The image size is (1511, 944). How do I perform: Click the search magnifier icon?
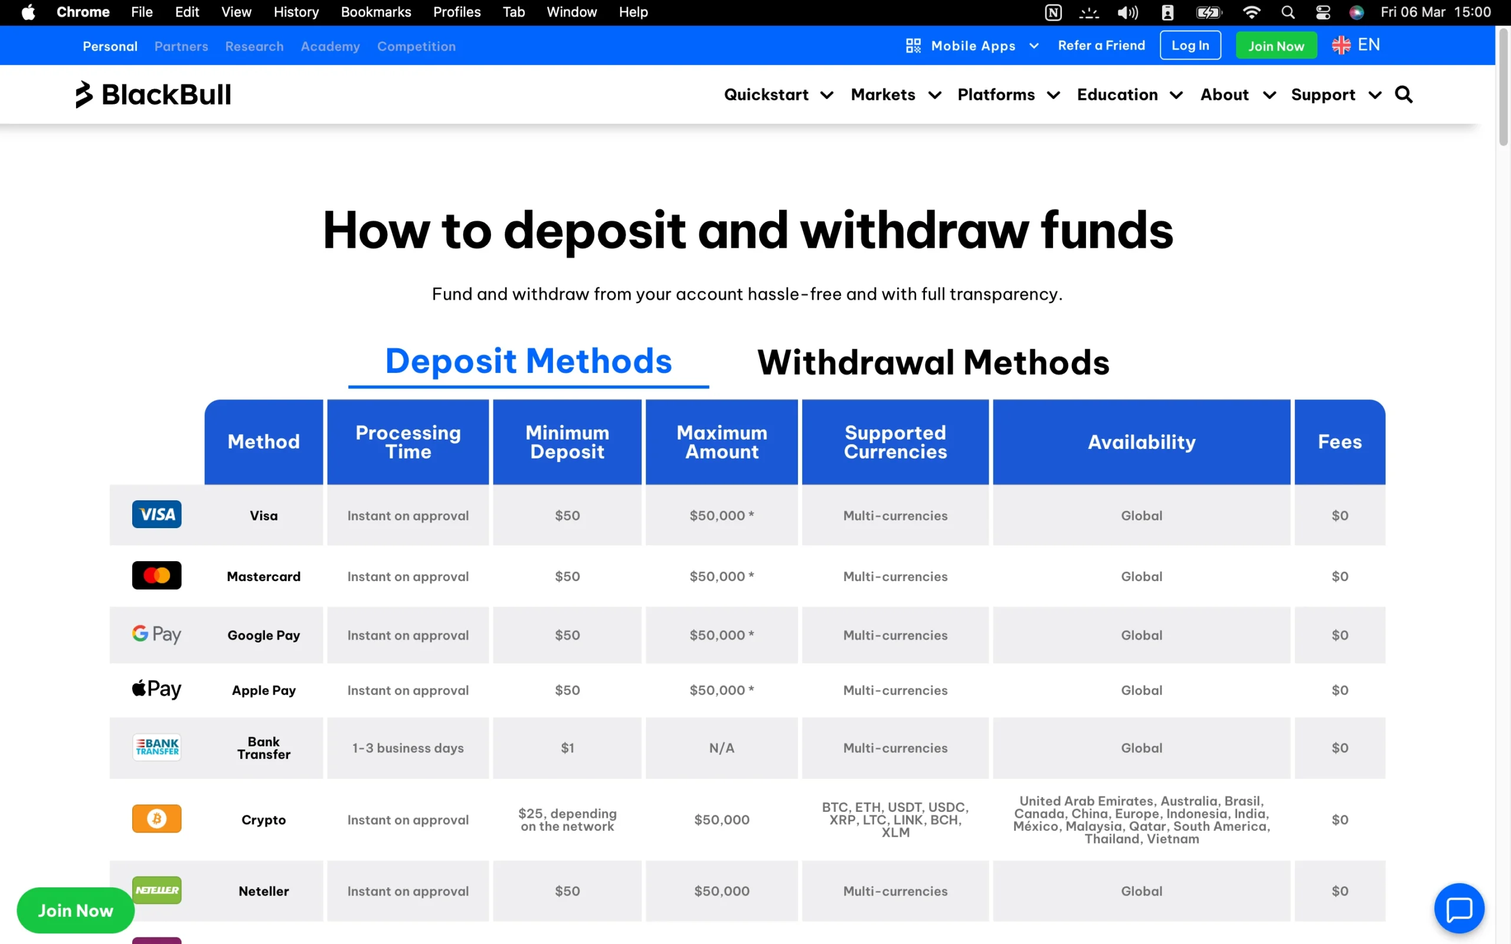(x=1404, y=94)
